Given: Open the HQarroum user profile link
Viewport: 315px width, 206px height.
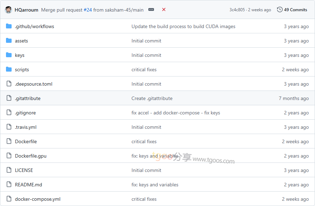Looking at the screenshot, I should pyautogui.click(x=26, y=10).
